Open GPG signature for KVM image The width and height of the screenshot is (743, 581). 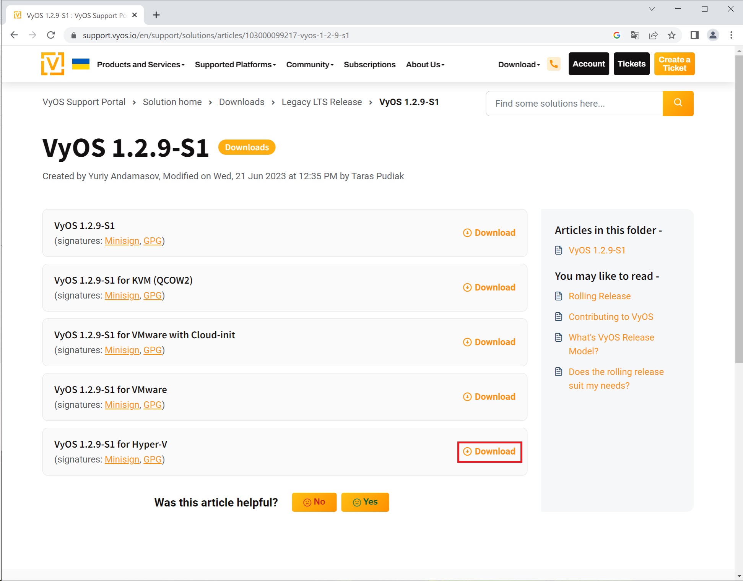pos(153,295)
